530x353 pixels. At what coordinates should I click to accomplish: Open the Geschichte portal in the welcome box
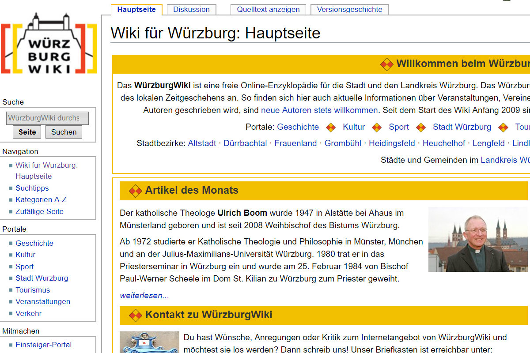298,127
